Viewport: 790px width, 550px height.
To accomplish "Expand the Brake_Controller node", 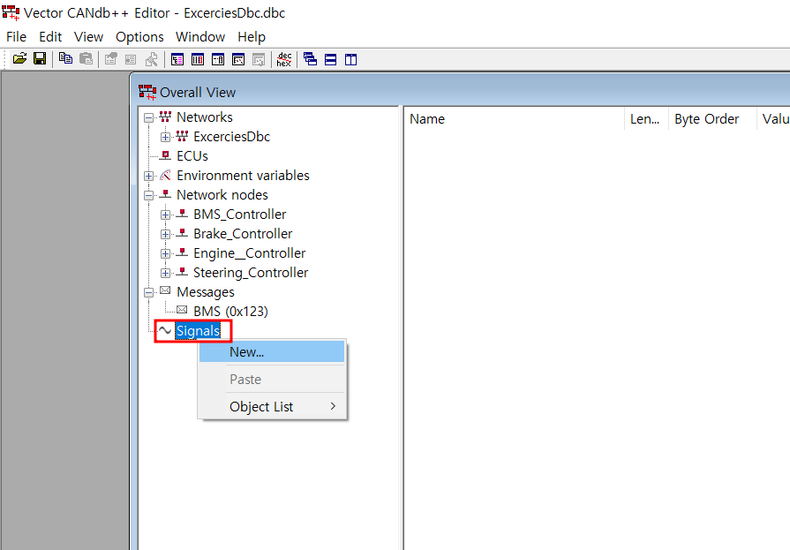I will [165, 235].
